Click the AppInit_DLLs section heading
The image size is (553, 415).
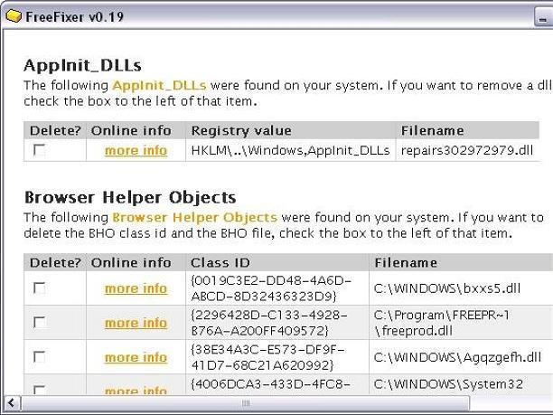point(82,66)
